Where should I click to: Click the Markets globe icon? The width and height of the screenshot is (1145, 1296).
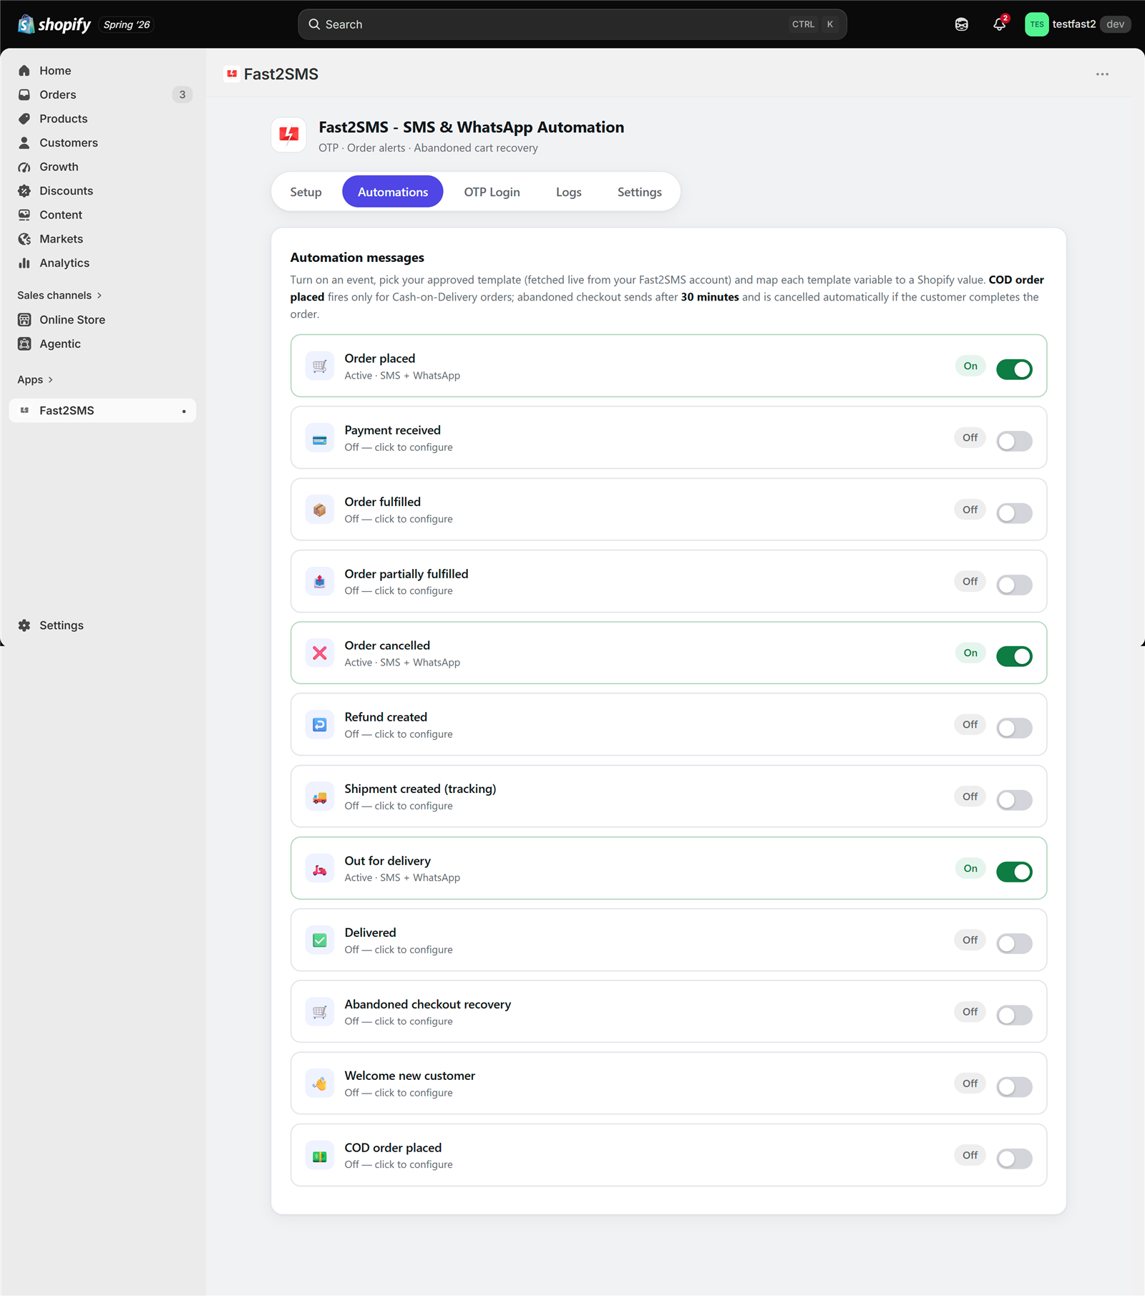24,239
